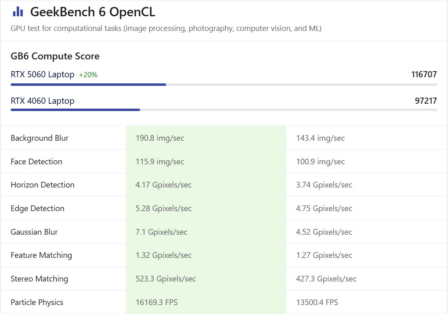Select the 7.1 Gpixels/sec value
The image size is (448, 314).
(x=161, y=232)
